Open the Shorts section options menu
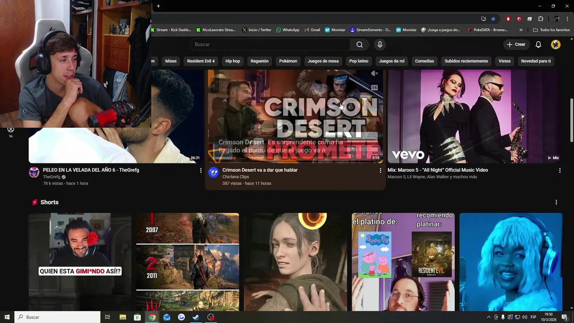 click(556, 202)
